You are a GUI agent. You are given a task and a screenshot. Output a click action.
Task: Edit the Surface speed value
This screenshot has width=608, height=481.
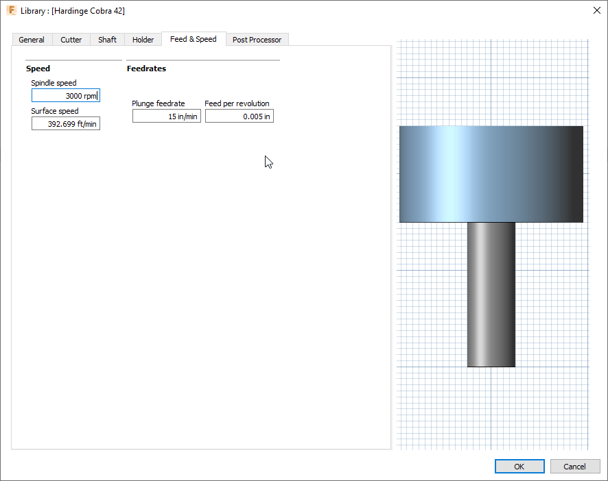tap(65, 123)
